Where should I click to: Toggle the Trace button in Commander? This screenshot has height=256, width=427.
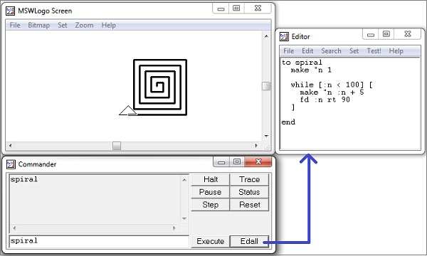[249, 179]
